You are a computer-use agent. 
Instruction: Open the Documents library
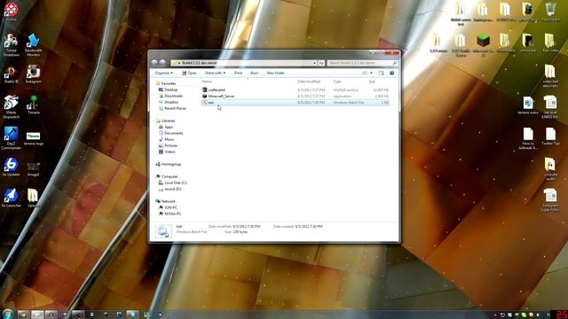pos(170,133)
